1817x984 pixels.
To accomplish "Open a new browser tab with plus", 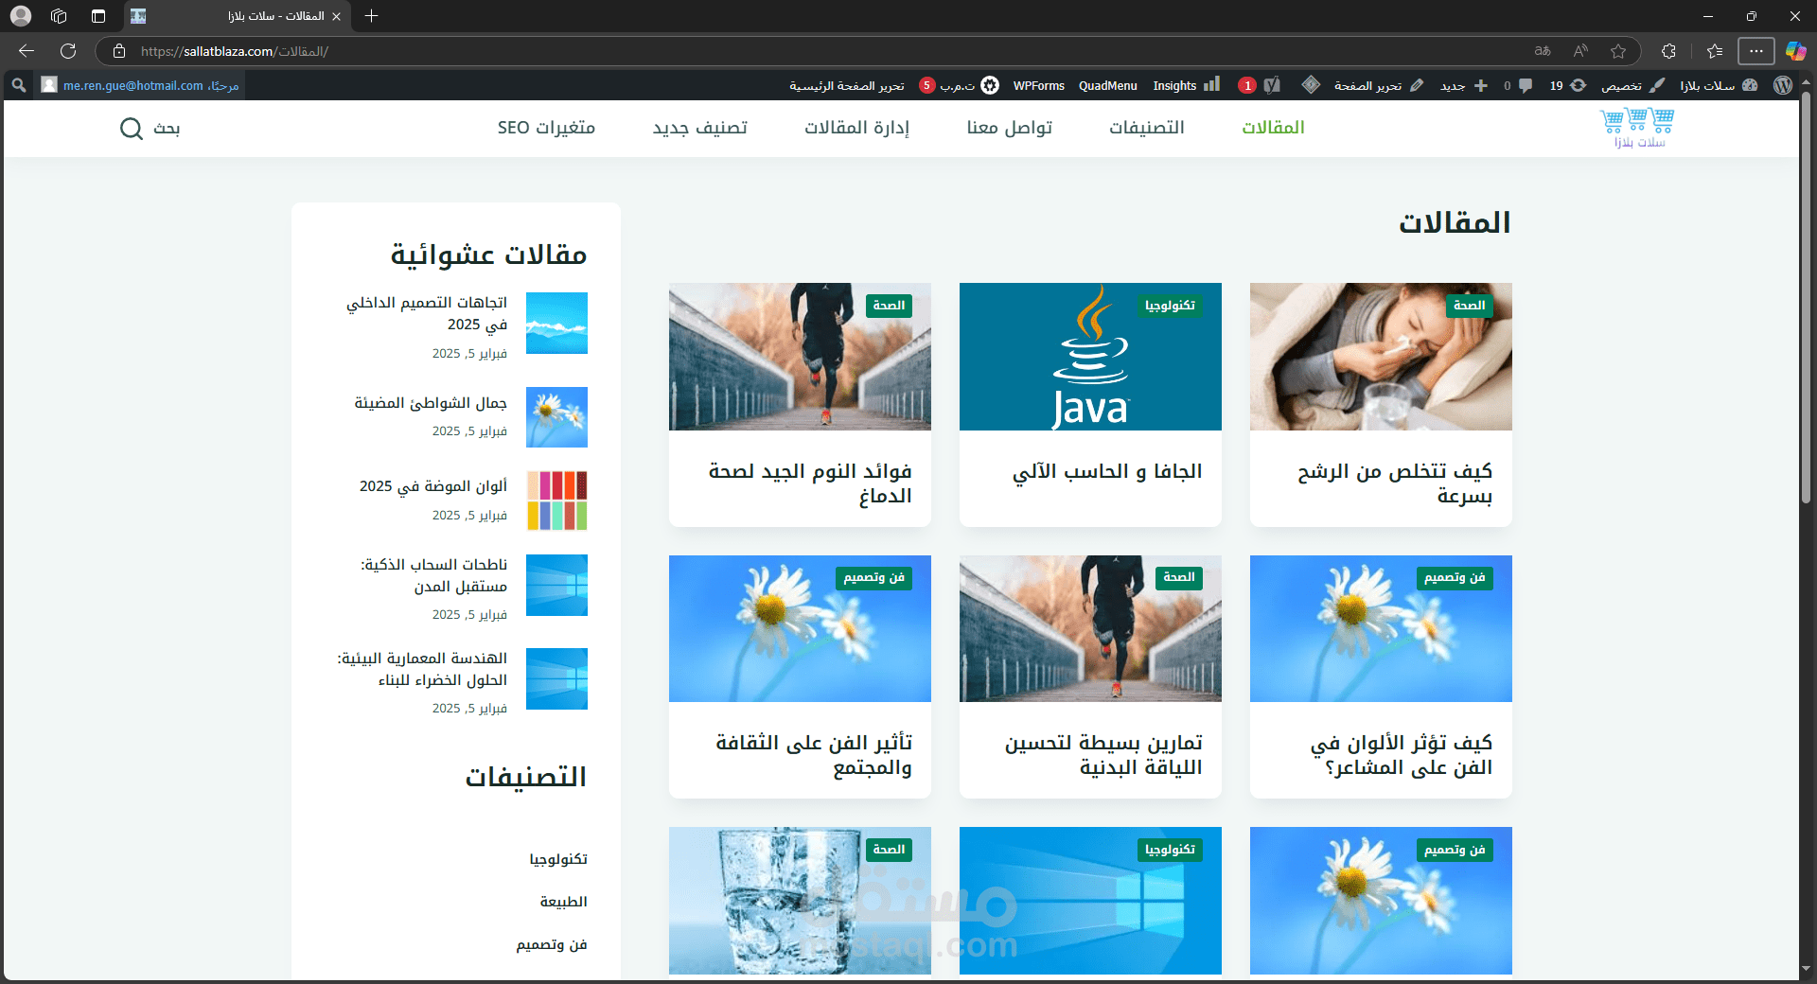I will [x=372, y=16].
